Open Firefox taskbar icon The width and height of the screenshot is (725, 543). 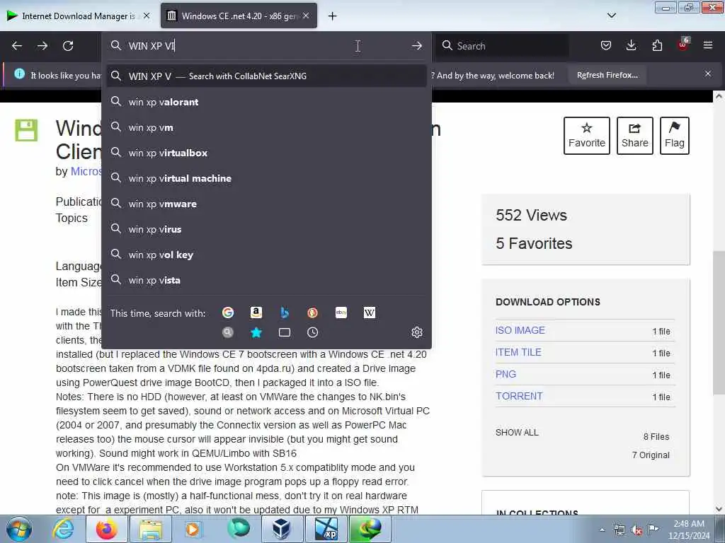point(107,529)
